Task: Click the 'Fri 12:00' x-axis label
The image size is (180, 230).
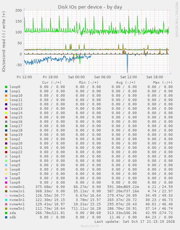Action: (24, 77)
